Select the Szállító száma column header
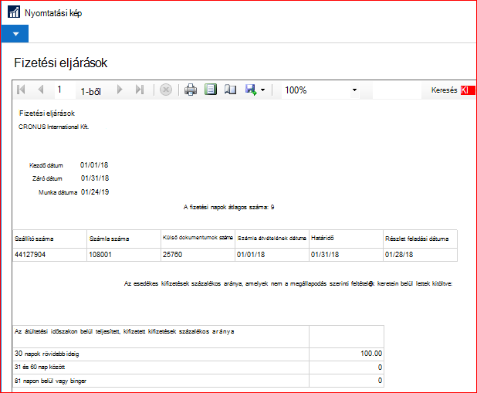Image resolution: width=477 pixels, height=393 pixels. [x=50, y=239]
